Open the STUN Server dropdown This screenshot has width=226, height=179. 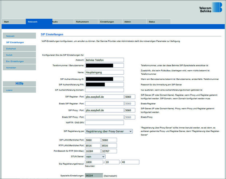95,156
